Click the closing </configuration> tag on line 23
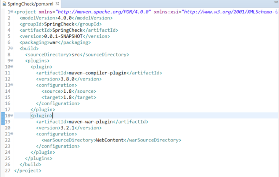This screenshot has width=279, height=177. [x=58, y=146]
